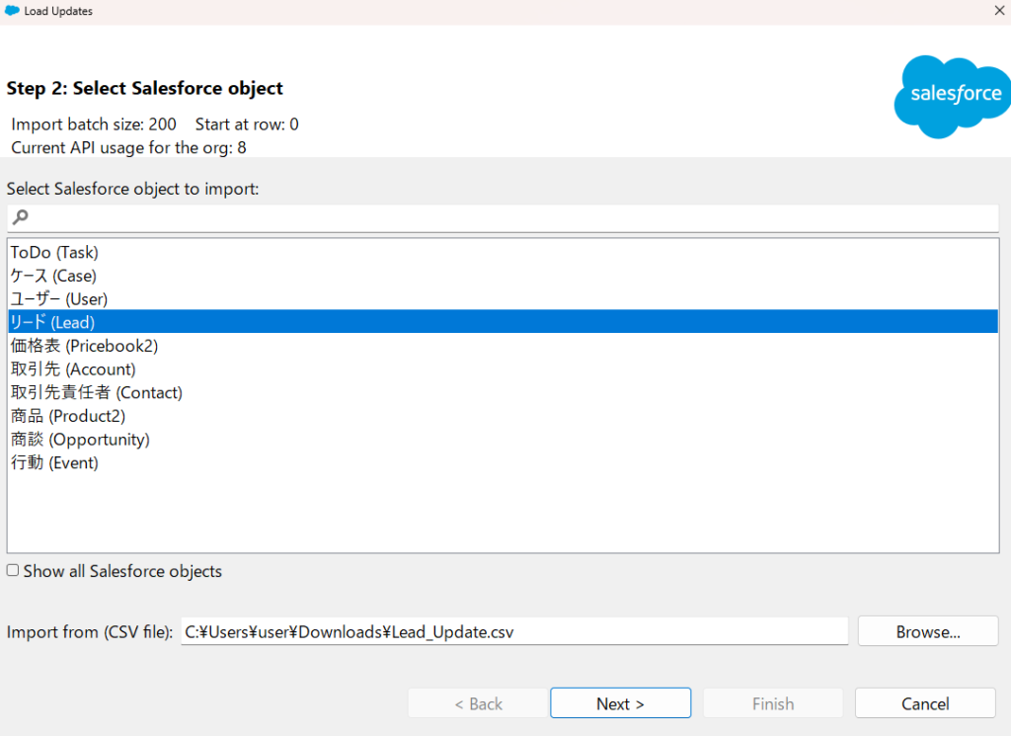Choose 取引先責任者 (Contact) from list
The width and height of the screenshot is (1011, 736).
click(96, 392)
